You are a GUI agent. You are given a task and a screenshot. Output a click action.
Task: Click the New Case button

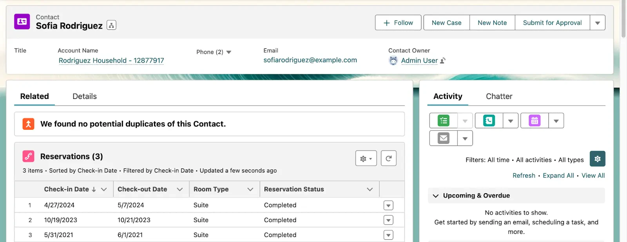(446, 23)
